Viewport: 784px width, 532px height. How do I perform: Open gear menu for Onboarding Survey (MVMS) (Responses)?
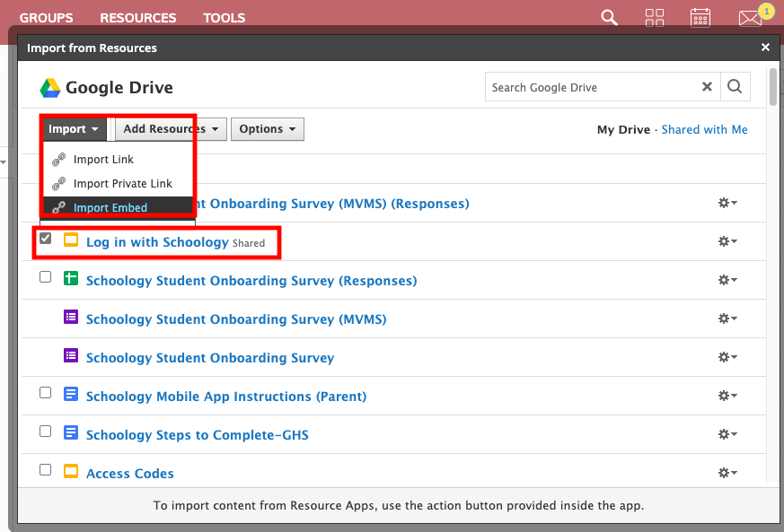[x=727, y=203]
